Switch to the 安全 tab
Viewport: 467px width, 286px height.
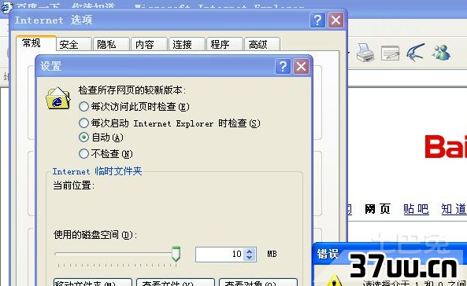(x=73, y=45)
